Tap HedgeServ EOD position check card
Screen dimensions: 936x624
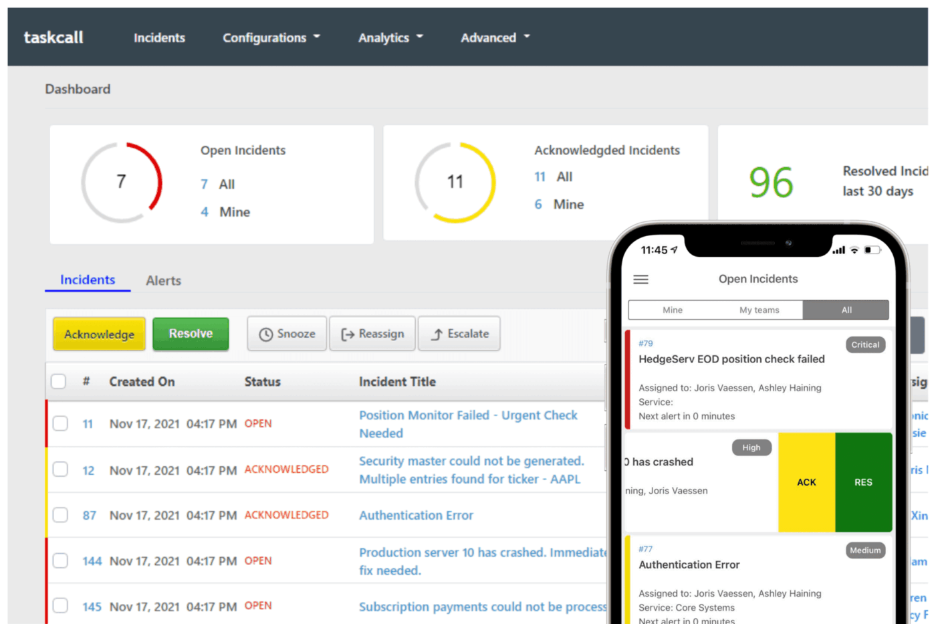(731, 359)
